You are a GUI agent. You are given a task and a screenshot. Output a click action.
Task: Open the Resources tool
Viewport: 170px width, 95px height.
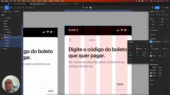(27, 8)
